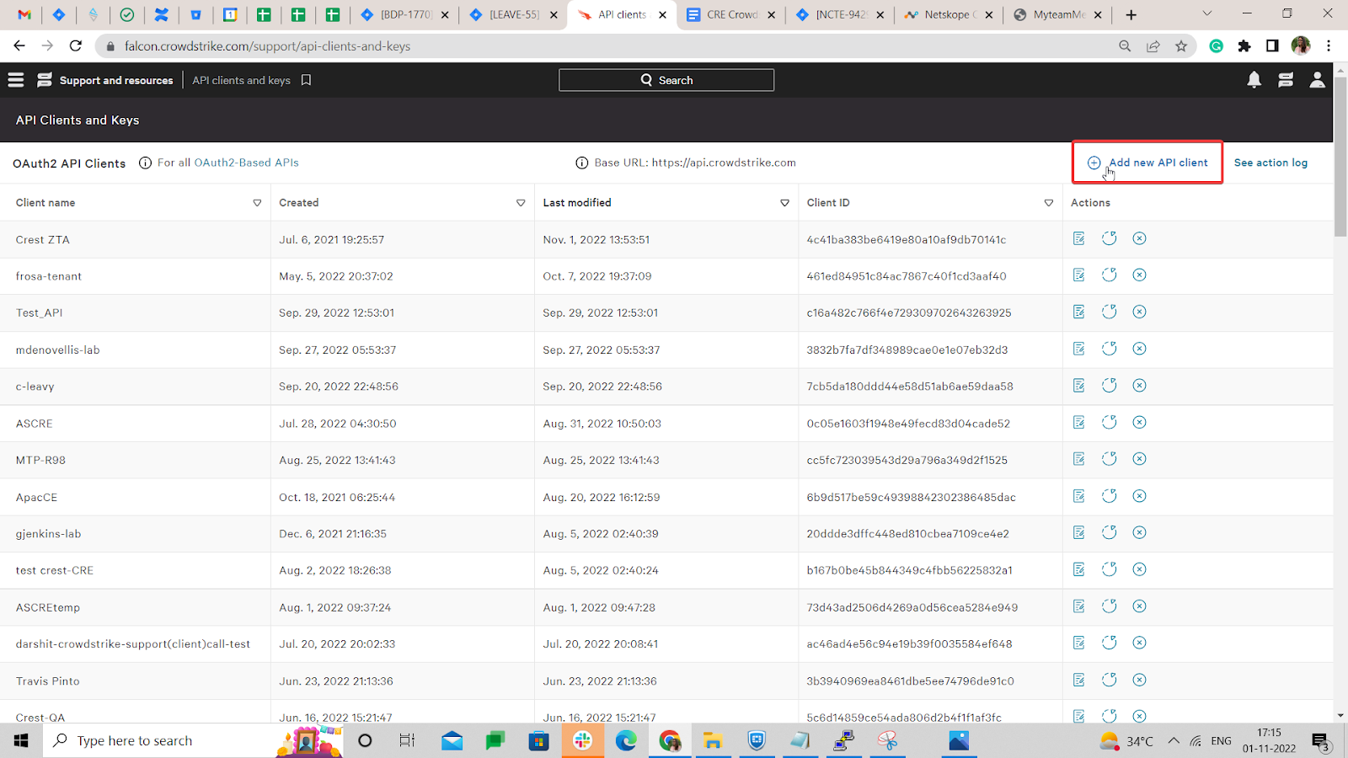Open the Falcon hamburger menu
Viewport: 1348px width, 758px height.
pyautogui.click(x=16, y=80)
